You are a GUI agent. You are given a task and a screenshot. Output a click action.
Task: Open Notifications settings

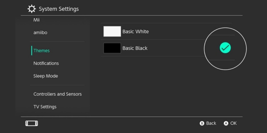46,63
